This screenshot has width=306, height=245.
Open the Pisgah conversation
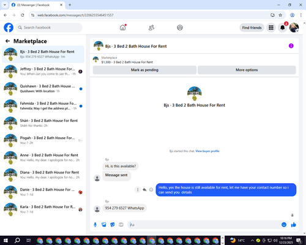[43, 140]
